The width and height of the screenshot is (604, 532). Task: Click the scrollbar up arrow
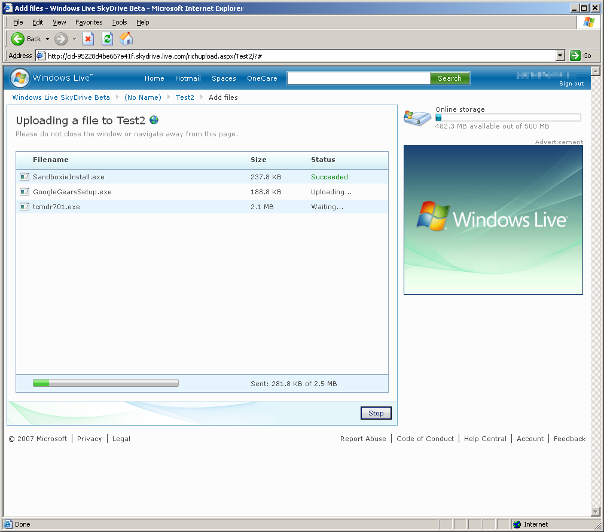click(x=596, y=71)
